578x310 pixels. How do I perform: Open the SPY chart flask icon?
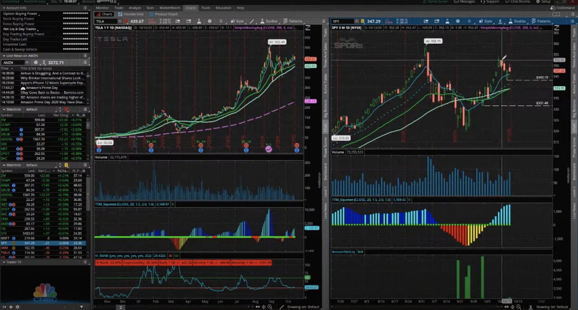coord(447,21)
